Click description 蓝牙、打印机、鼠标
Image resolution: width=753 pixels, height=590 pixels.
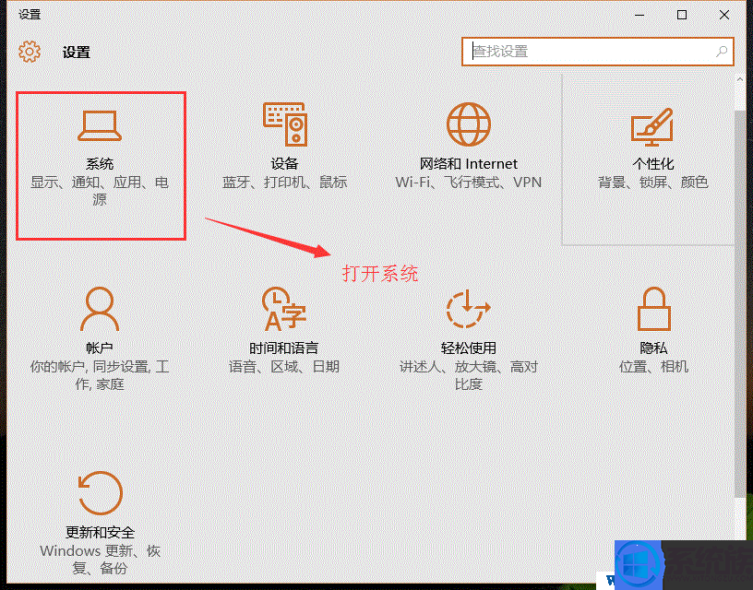coord(284,183)
